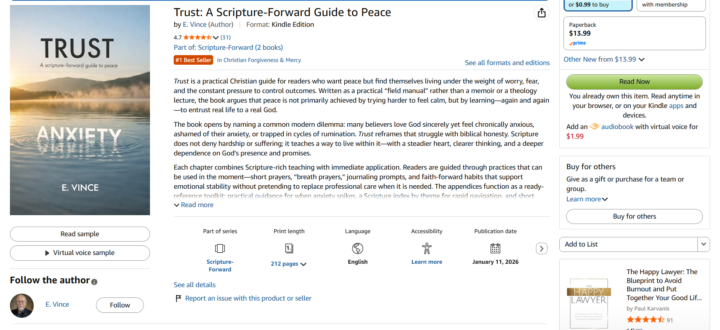Expand the star rating breakdown chevron
Screen dimensions: 720x330
click(216, 38)
